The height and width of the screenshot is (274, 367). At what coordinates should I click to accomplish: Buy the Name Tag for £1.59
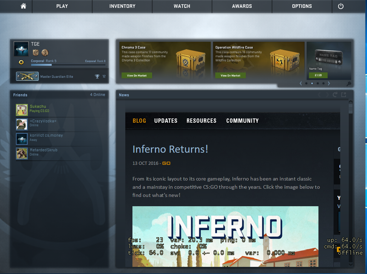pos(318,75)
